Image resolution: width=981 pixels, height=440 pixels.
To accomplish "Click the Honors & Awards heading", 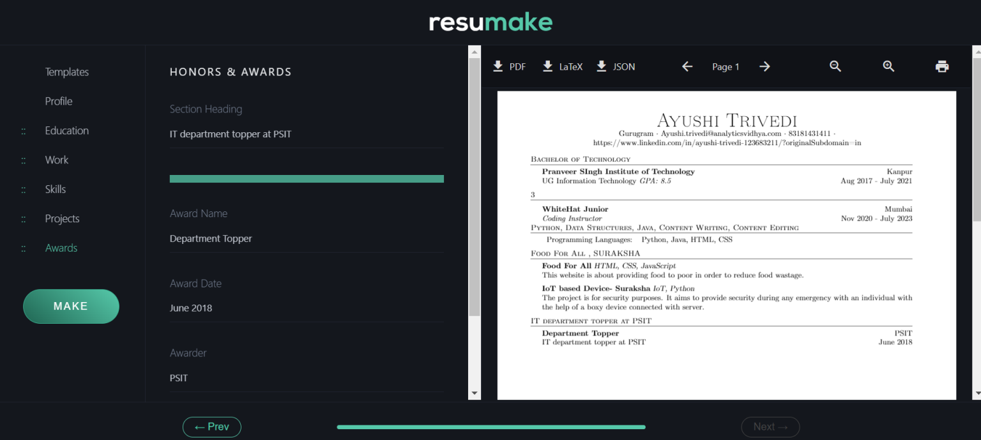I will tap(231, 72).
